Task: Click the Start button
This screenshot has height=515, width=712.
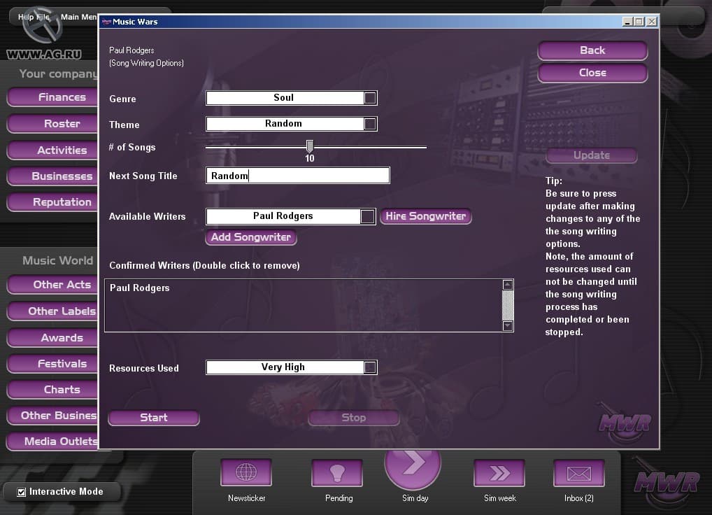Action: (x=154, y=418)
